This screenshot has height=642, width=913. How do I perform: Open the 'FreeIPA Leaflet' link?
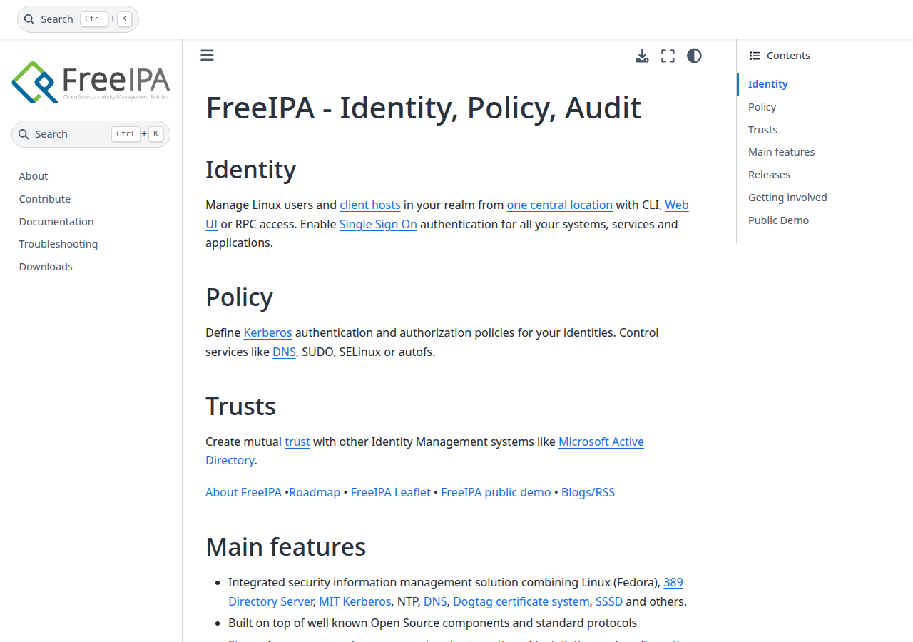click(x=391, y=492)
